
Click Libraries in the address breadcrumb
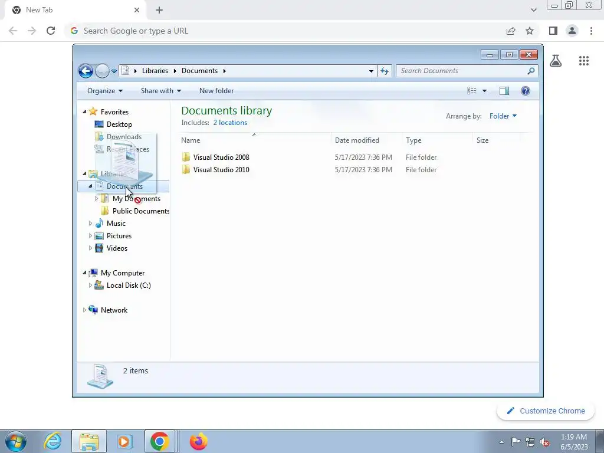[x=155, y=71]
